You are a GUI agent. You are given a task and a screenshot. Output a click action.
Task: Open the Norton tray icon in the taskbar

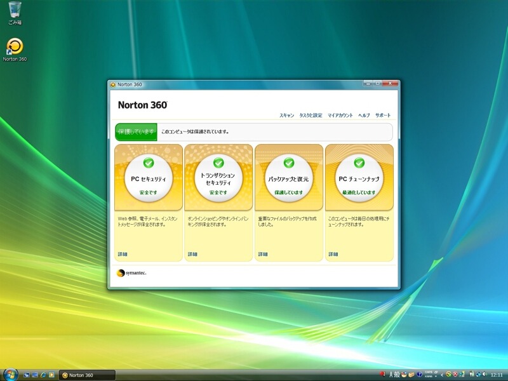(449, 374)
